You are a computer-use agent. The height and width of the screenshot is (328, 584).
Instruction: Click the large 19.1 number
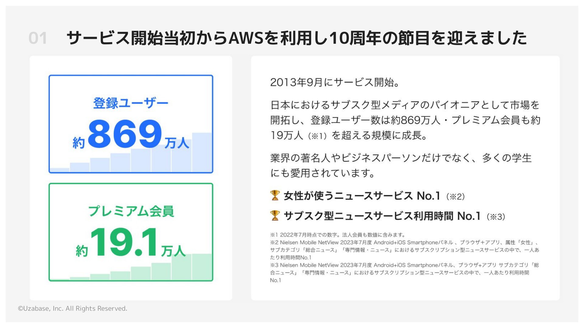click(125, 242)
